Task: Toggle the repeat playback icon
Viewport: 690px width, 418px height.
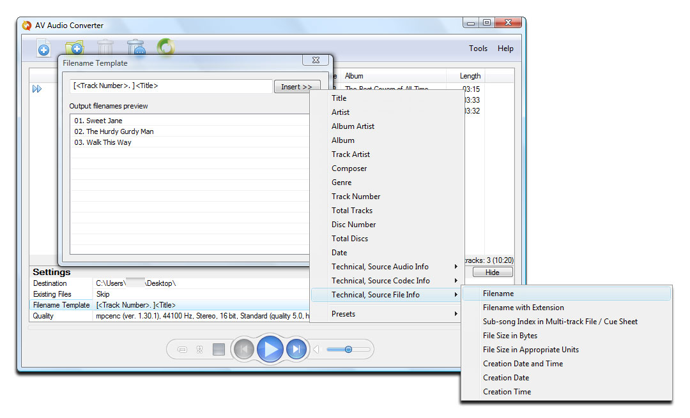Action: click(x=182, y=350)
